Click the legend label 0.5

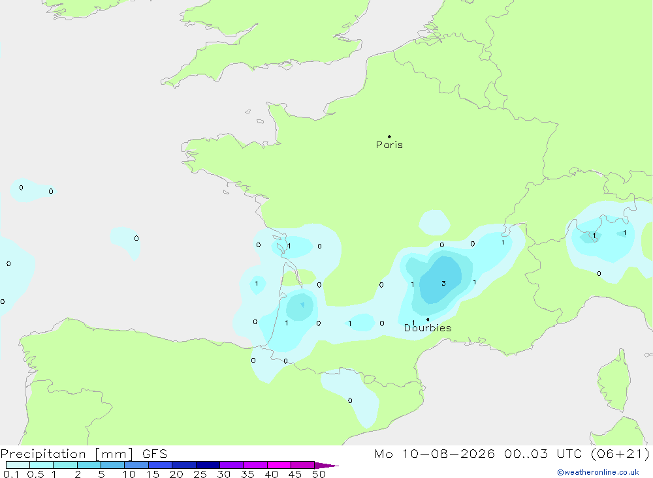(35, 474)
